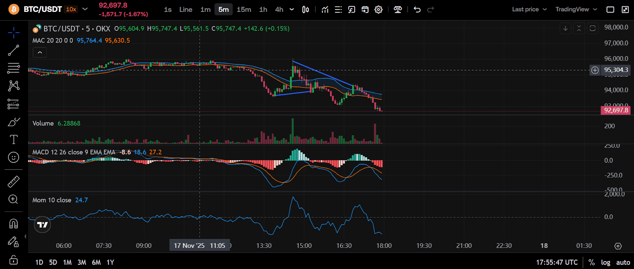
Task: Collapse the indicator legend chevron
Action: [x=40, y=52]
